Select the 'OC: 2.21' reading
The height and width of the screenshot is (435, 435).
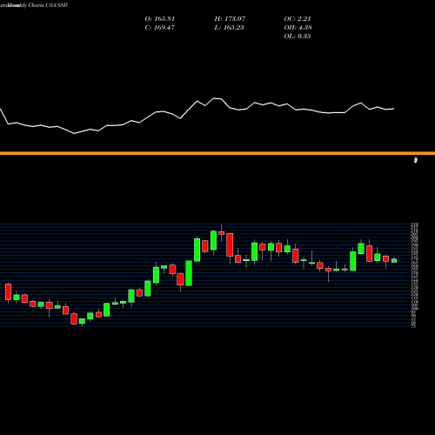point(298,19)
